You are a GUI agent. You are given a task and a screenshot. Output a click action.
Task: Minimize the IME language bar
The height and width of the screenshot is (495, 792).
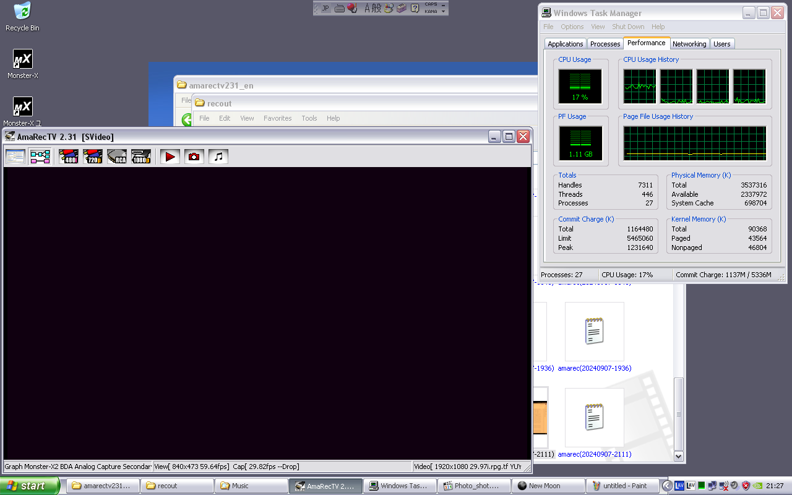click(x=444, y=5)
